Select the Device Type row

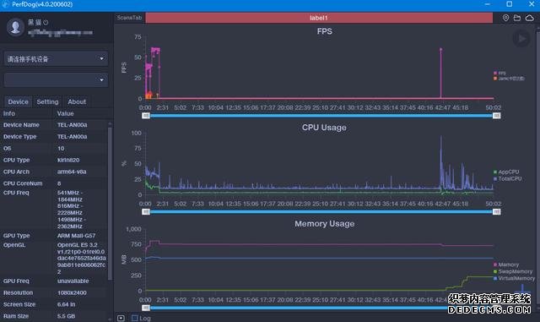(x=54, y=137)
